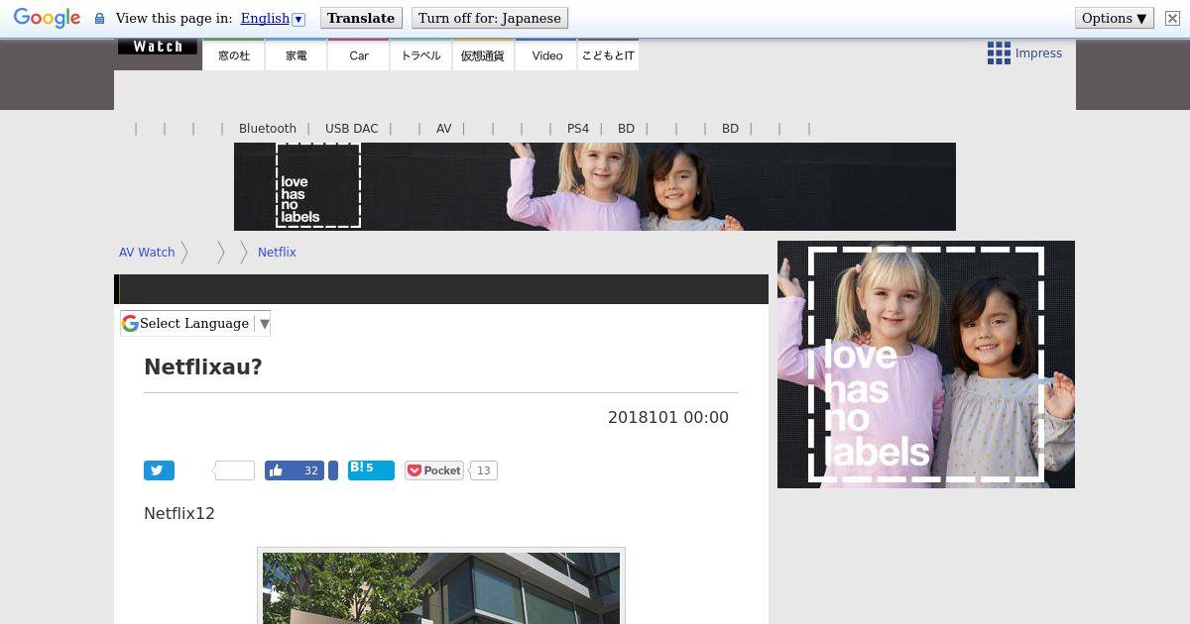Open the PS4 keyword link
The height and width of the screenshot is (624, 1190).
[x=578, y=129]
